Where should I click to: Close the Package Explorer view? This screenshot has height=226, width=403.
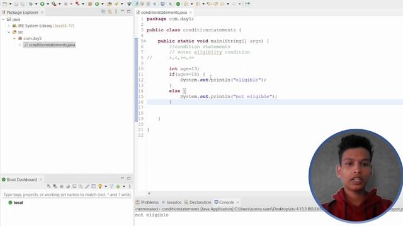tap(42, 13)
